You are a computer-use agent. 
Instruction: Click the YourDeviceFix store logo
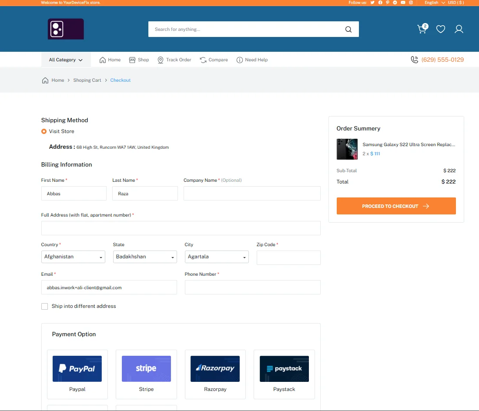click(66, 29)
